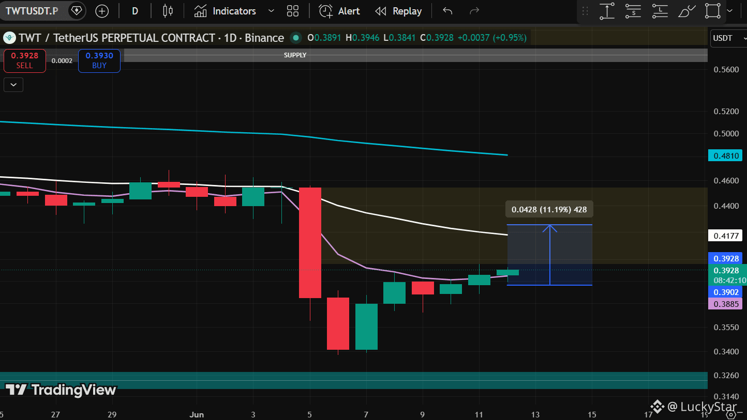This screenshot has width=747, height=420.
Task: Click the big green June 7 candle
Action: click(366, 326)
